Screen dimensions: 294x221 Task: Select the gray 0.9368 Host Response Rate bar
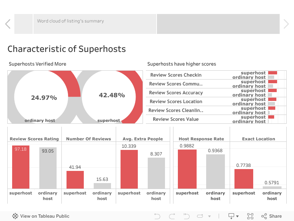click(x=215, y=171)
